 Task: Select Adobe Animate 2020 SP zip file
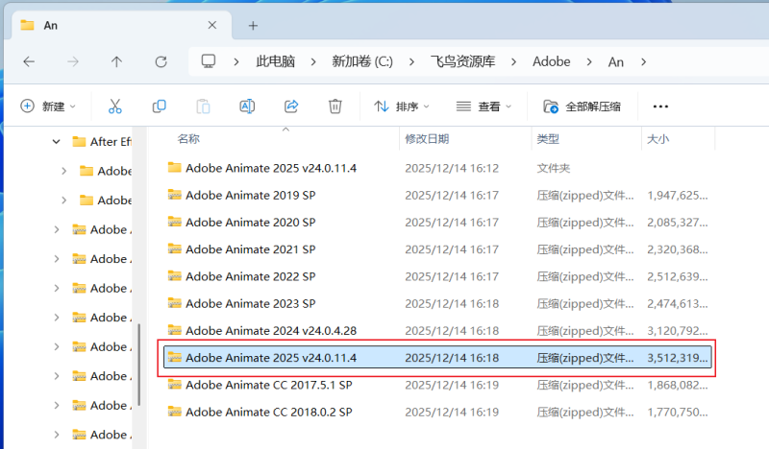pyautogui.click(x=438, y=223)
